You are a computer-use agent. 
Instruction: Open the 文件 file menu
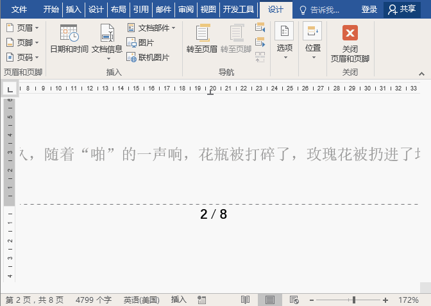(19, 10)
